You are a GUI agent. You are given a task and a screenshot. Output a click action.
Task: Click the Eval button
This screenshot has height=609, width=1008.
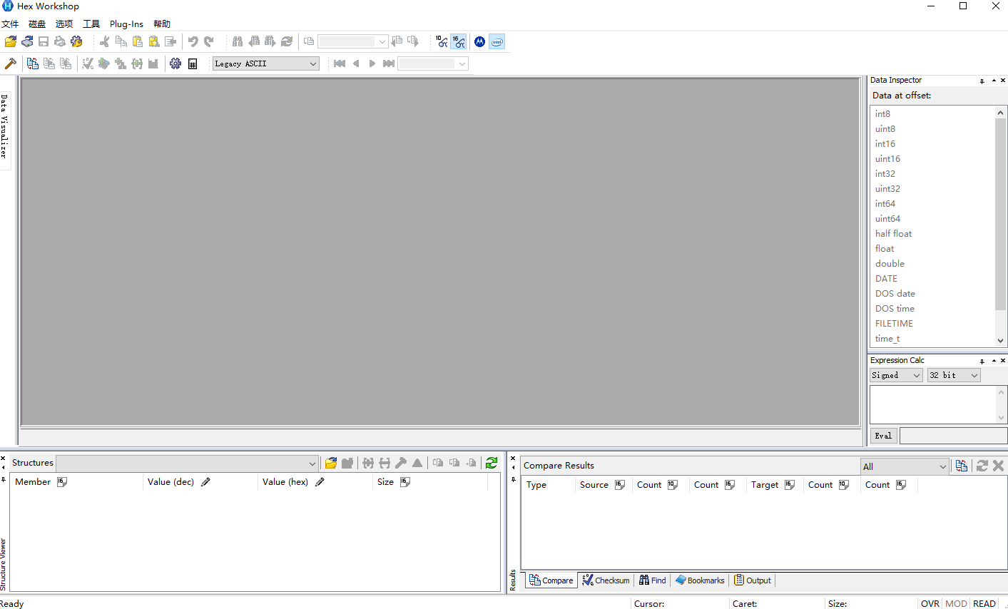(x=883, y=436)
